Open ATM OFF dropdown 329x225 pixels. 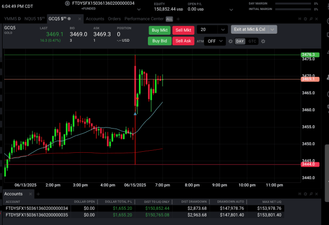[215, 41]
